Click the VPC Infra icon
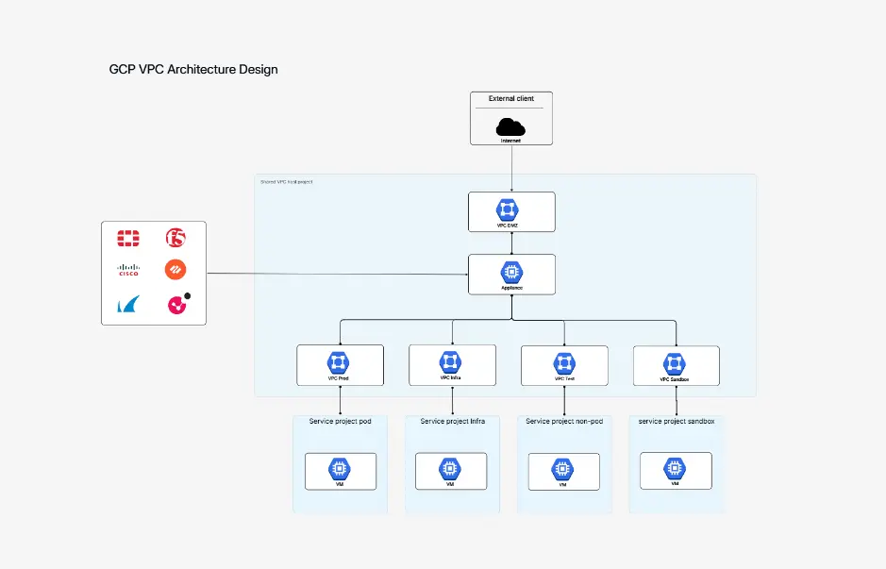The height and width of the screenshot is (569, 886). coord(451,362)
